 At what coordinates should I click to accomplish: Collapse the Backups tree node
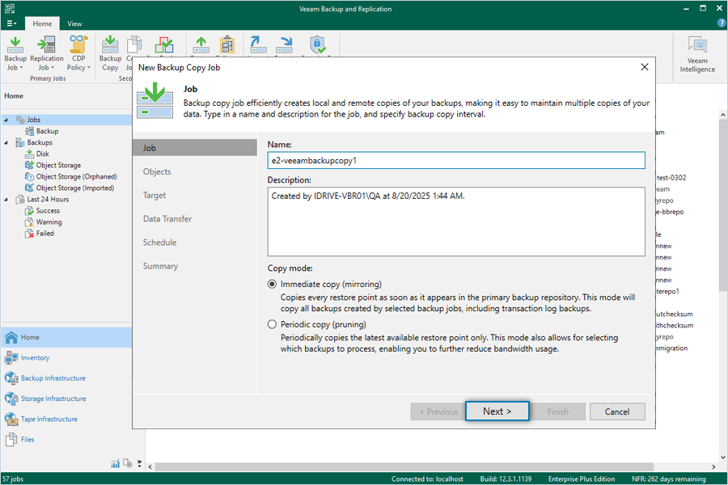click(6, 142)
